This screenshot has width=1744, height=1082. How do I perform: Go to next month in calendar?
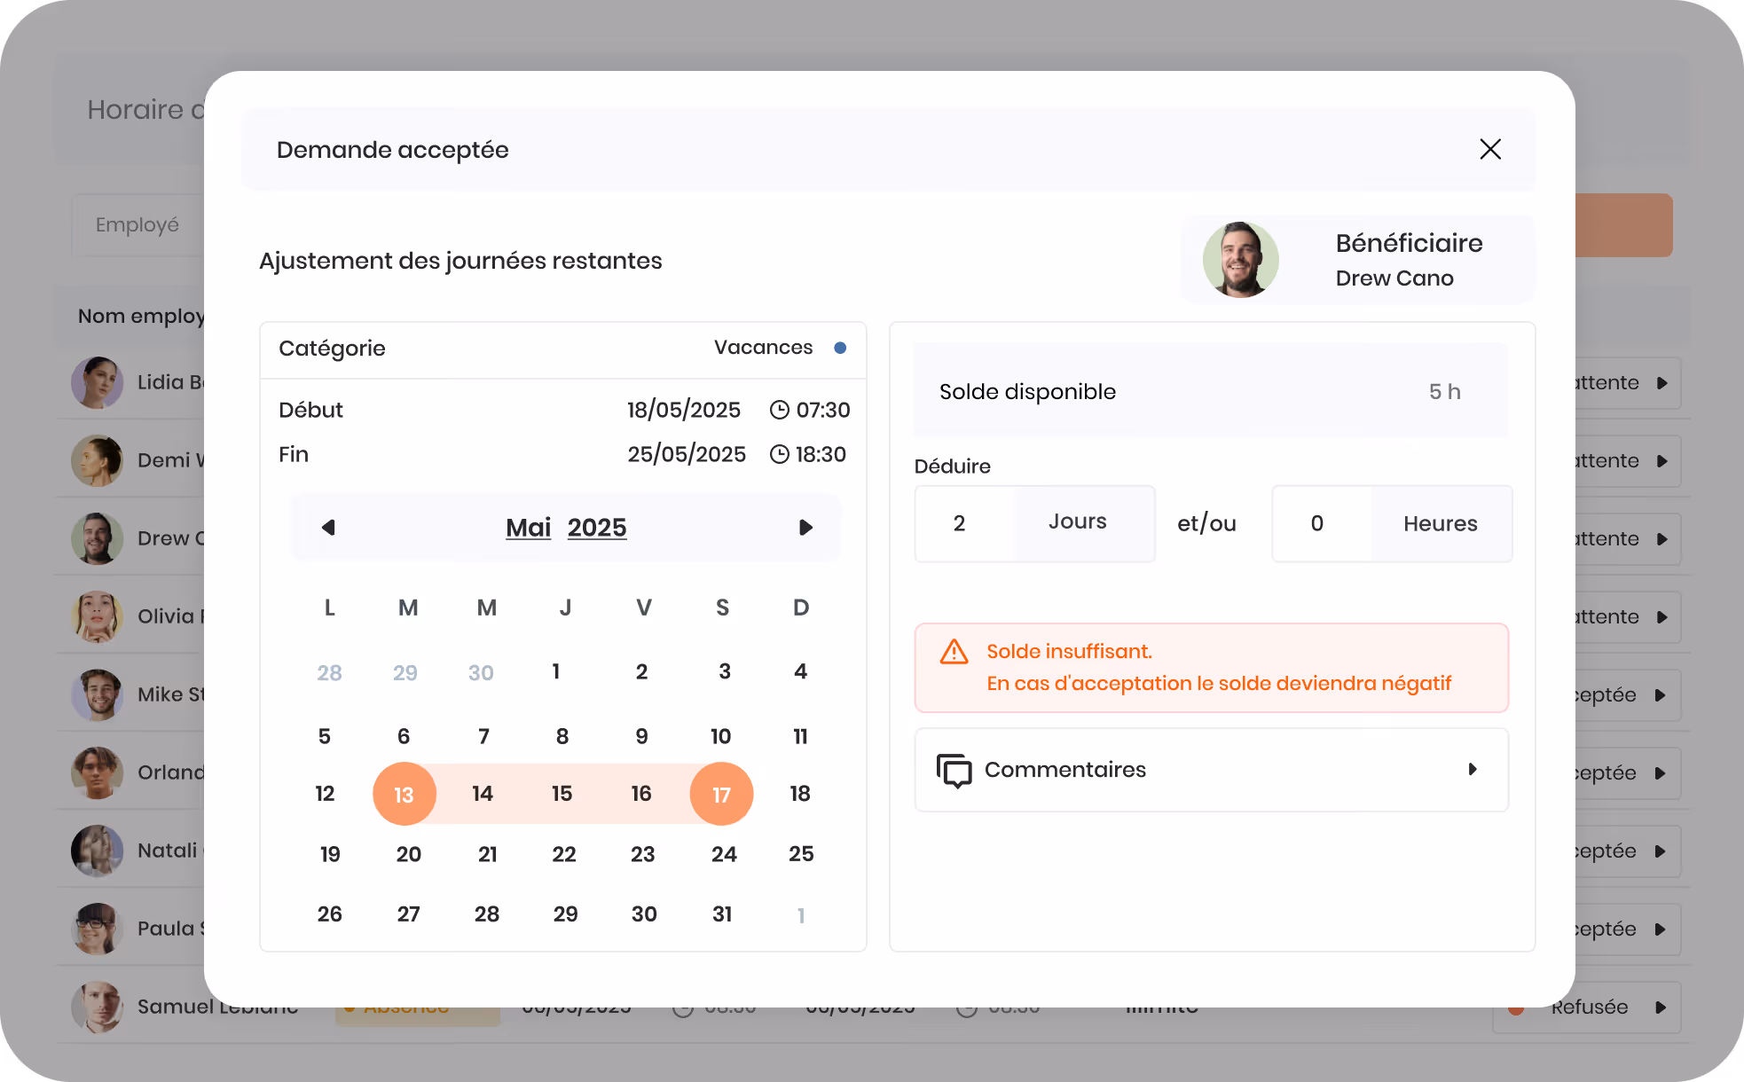(x=805, y=528)
